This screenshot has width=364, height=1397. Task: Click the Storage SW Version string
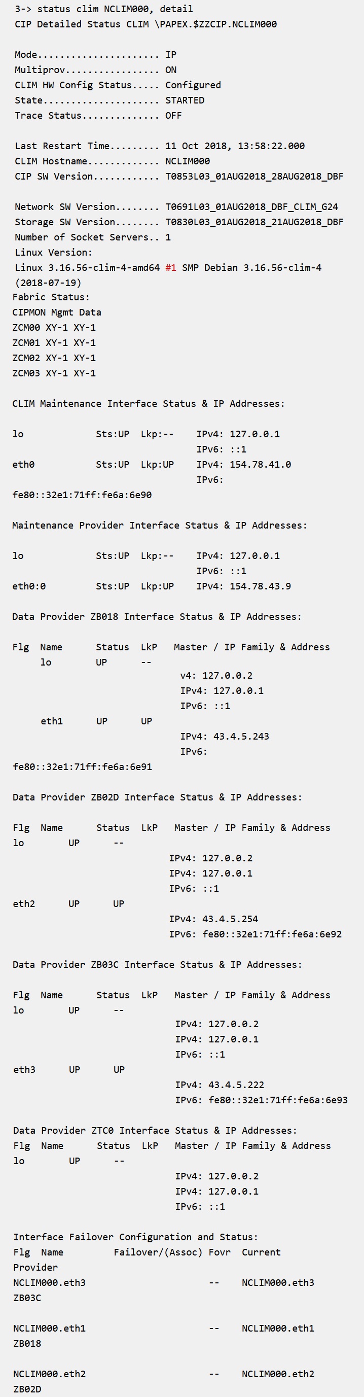254,222
